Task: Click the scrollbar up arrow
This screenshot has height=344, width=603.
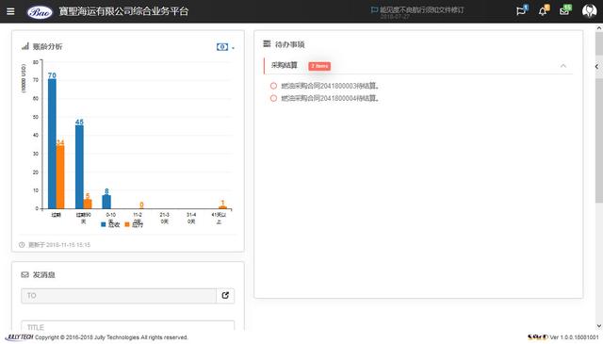Action: point(599,27)
